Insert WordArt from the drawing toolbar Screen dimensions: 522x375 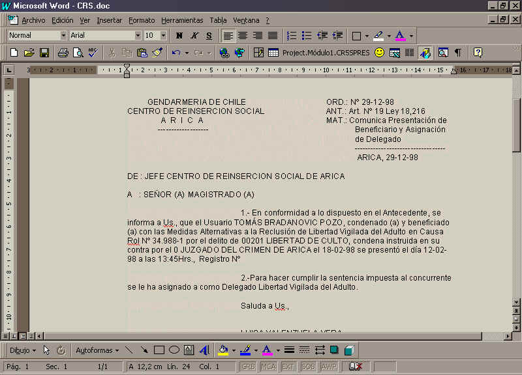(x=204, y=350)
